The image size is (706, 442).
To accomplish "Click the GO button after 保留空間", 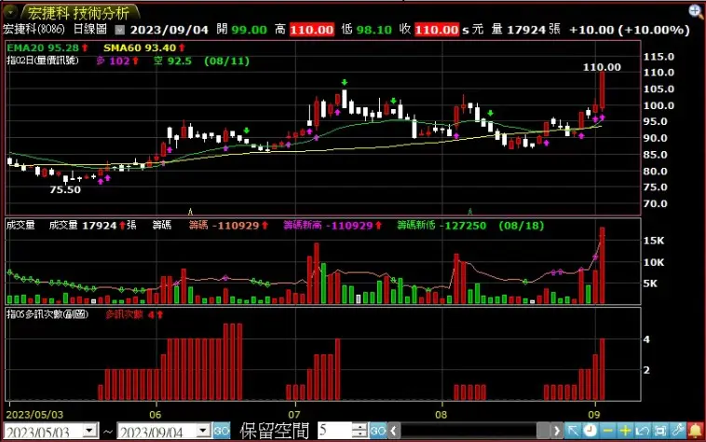I will [377, 431].
